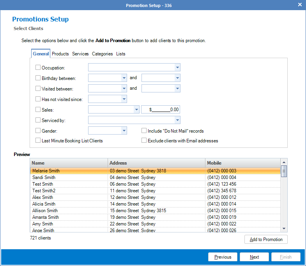Switch to the Products tab
The height and width of the screenshot is (266, 306).
click(x=60, y=54)
